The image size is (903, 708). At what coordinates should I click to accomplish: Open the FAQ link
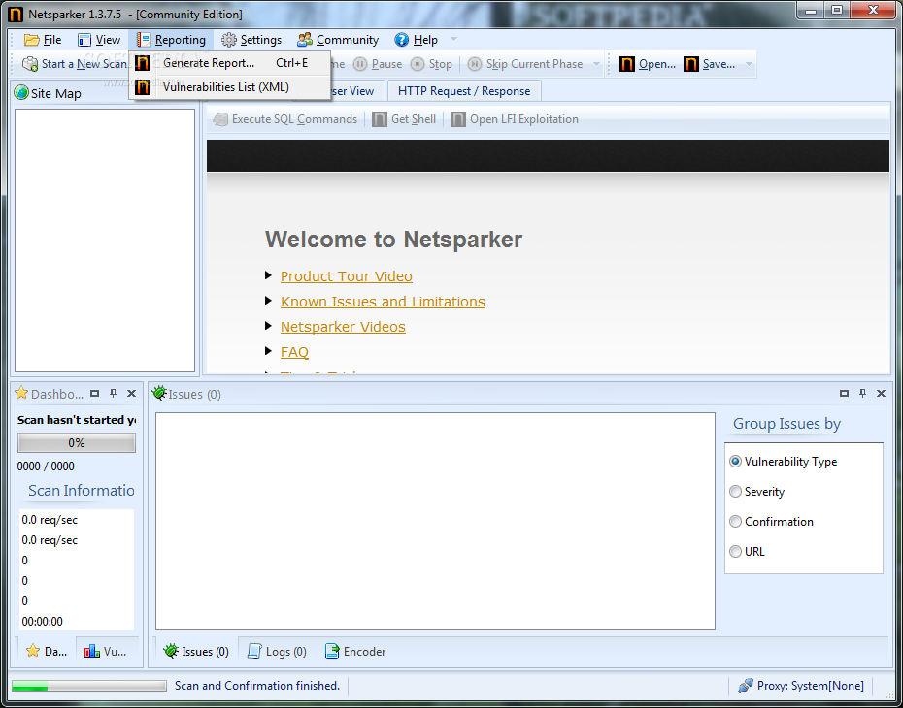294,352
